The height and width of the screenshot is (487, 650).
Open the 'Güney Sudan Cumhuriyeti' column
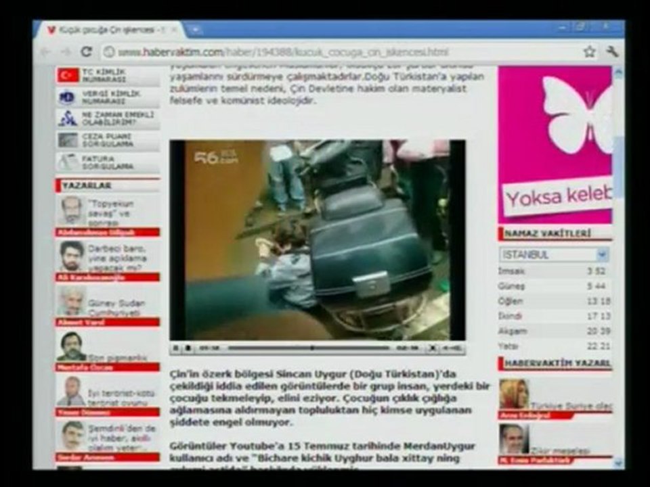click(x=116, y=308)
